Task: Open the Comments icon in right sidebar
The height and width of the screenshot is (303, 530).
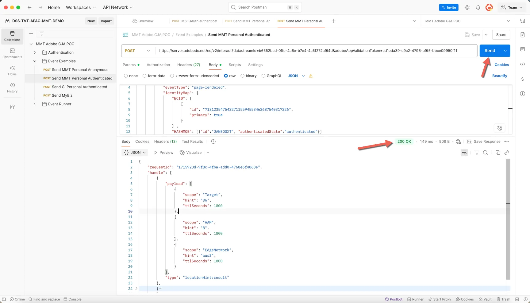Action: (x=523, y=49)
